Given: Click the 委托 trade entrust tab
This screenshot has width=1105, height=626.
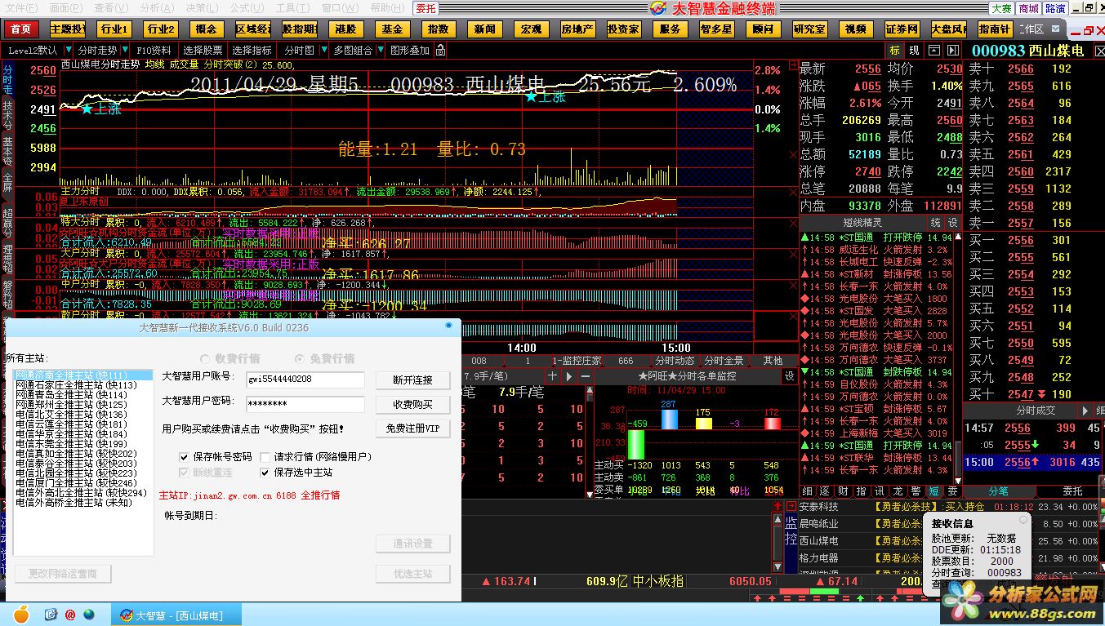Looking at the screenshot, I should (426, 8).
